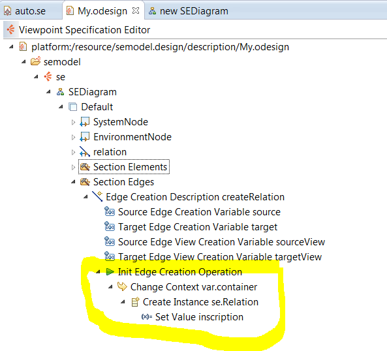Click the Create Instance se.Relation icon
Image resolution: width=387 pixels, height=351 pixels.
click(135, 301)
